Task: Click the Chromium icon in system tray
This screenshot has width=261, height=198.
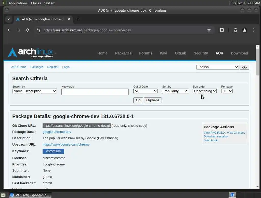Action: pos(232,195)
